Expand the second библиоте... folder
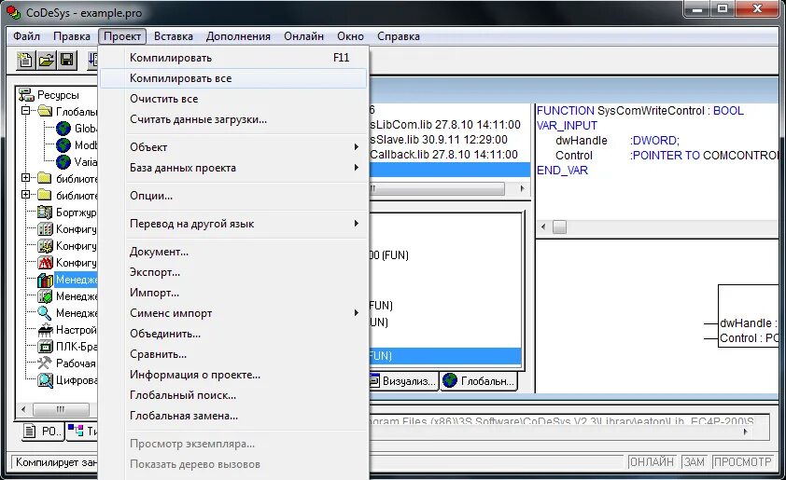This screenshot has width=786, height=480. click(x=25, y=194)
